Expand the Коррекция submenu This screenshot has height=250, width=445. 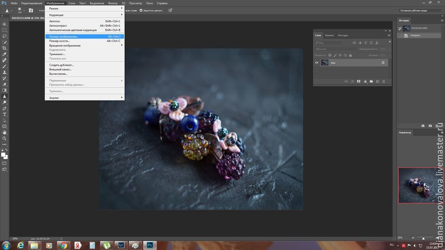coord(85,15)
